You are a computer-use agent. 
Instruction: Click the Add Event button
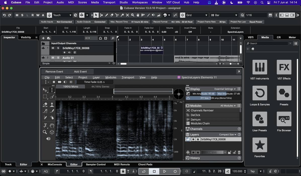pyautogui.click(x=80, y=72)
